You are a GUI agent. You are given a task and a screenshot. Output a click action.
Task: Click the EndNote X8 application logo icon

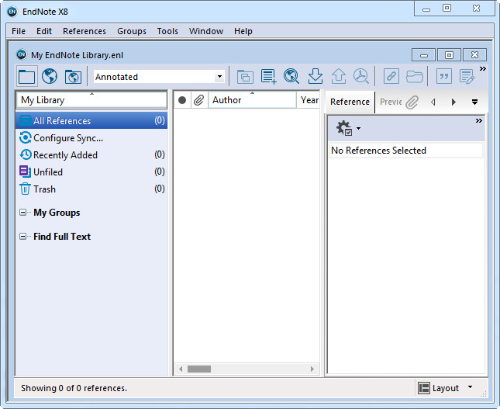[12, 12]
